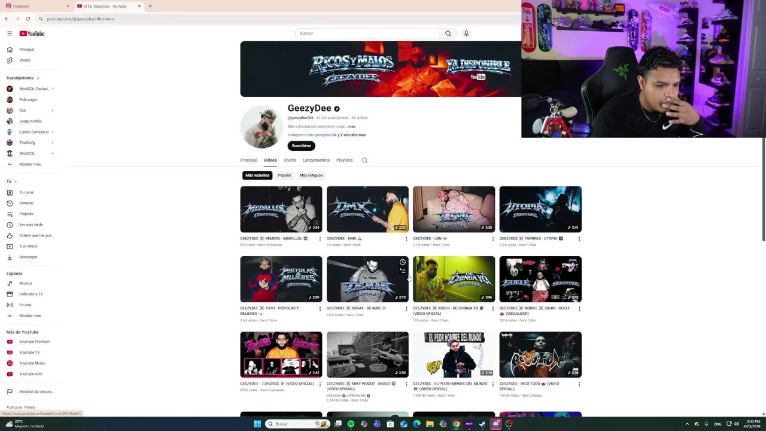
Task: Go back in the browser
Action: pyautogui.click(x=7, y=19)
